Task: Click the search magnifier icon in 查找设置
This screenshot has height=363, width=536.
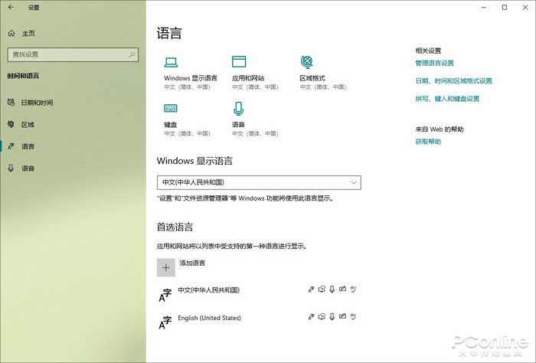Action: (132, 54)
